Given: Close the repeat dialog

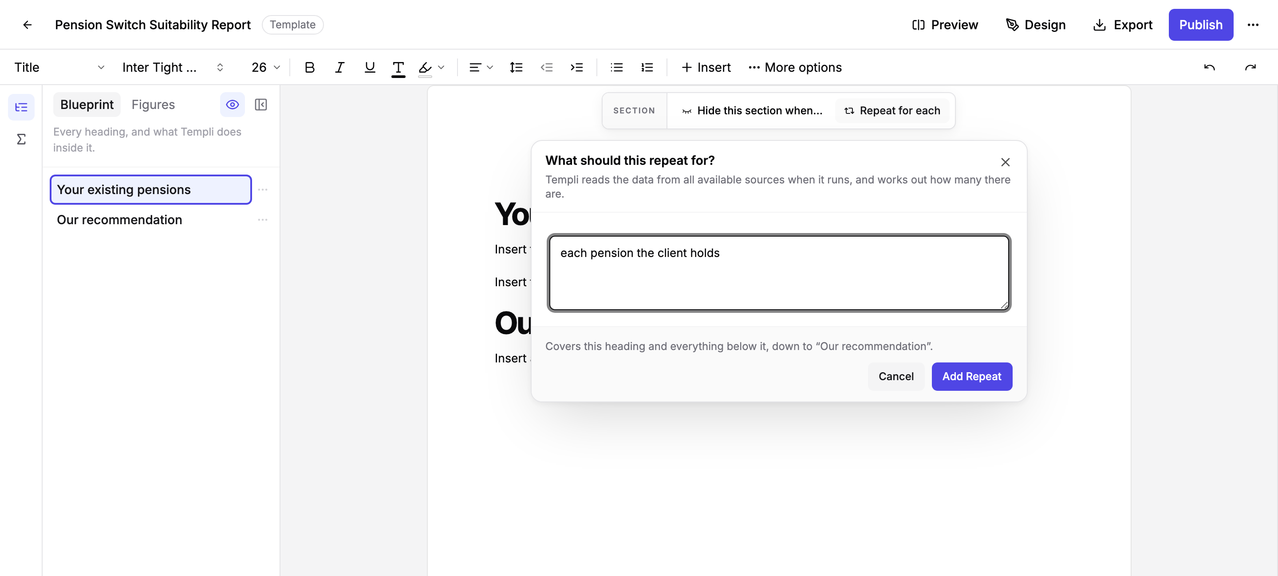Looking at the screenshot, I should 1005,162.
